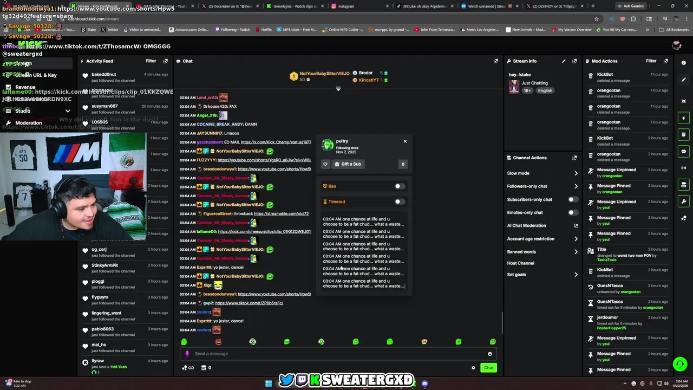
Task: Click Ask Gemini button in browser
Action: tap(631, 6)
